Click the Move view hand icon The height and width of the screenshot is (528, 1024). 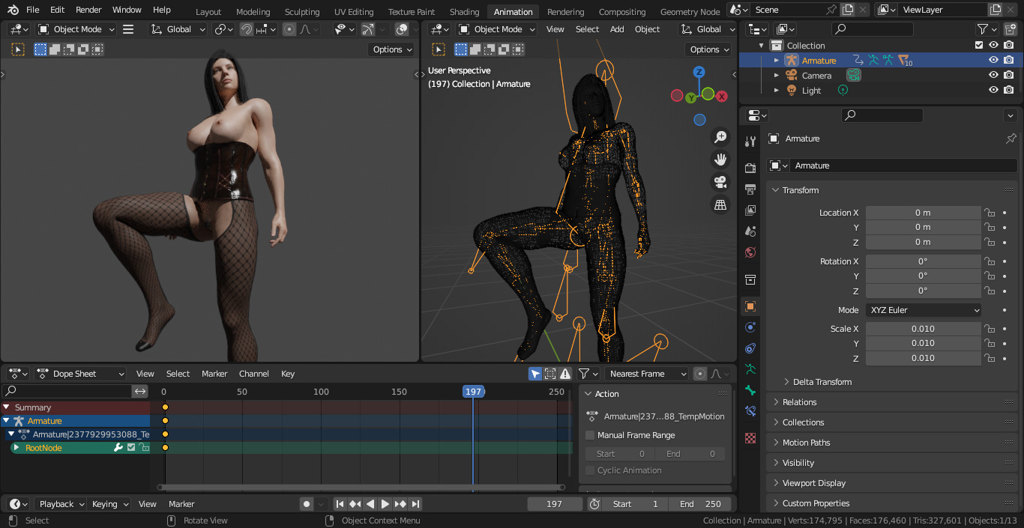click(x=720, y=160)
